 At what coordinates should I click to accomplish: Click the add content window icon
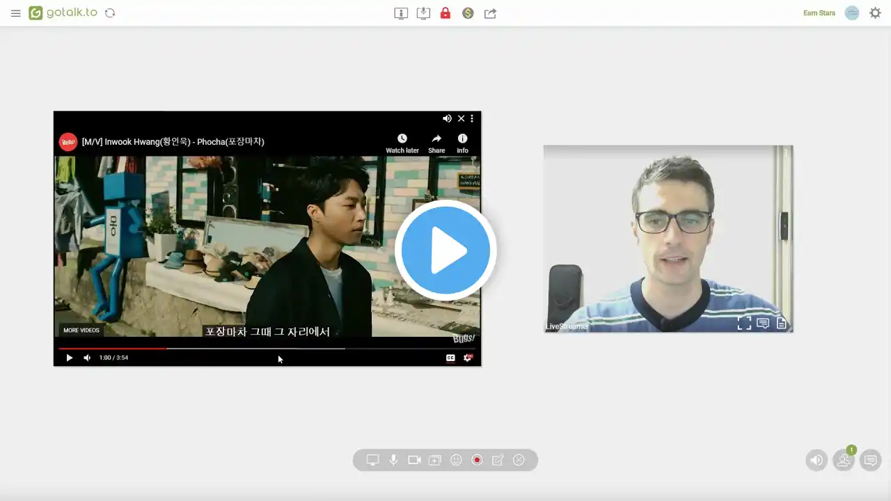435,460
